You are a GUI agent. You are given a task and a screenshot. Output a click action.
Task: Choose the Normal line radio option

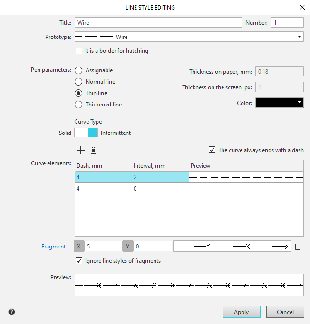(78, 82)
